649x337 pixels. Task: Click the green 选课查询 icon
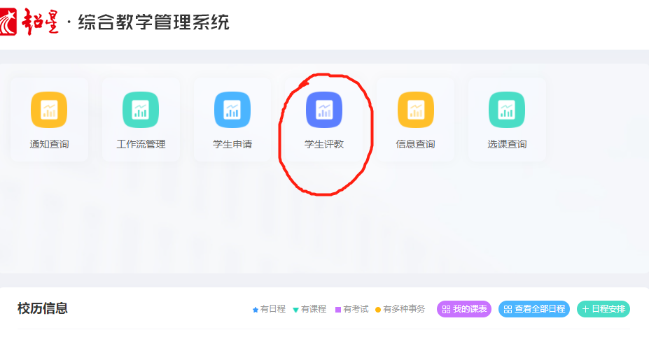point(507,110)
